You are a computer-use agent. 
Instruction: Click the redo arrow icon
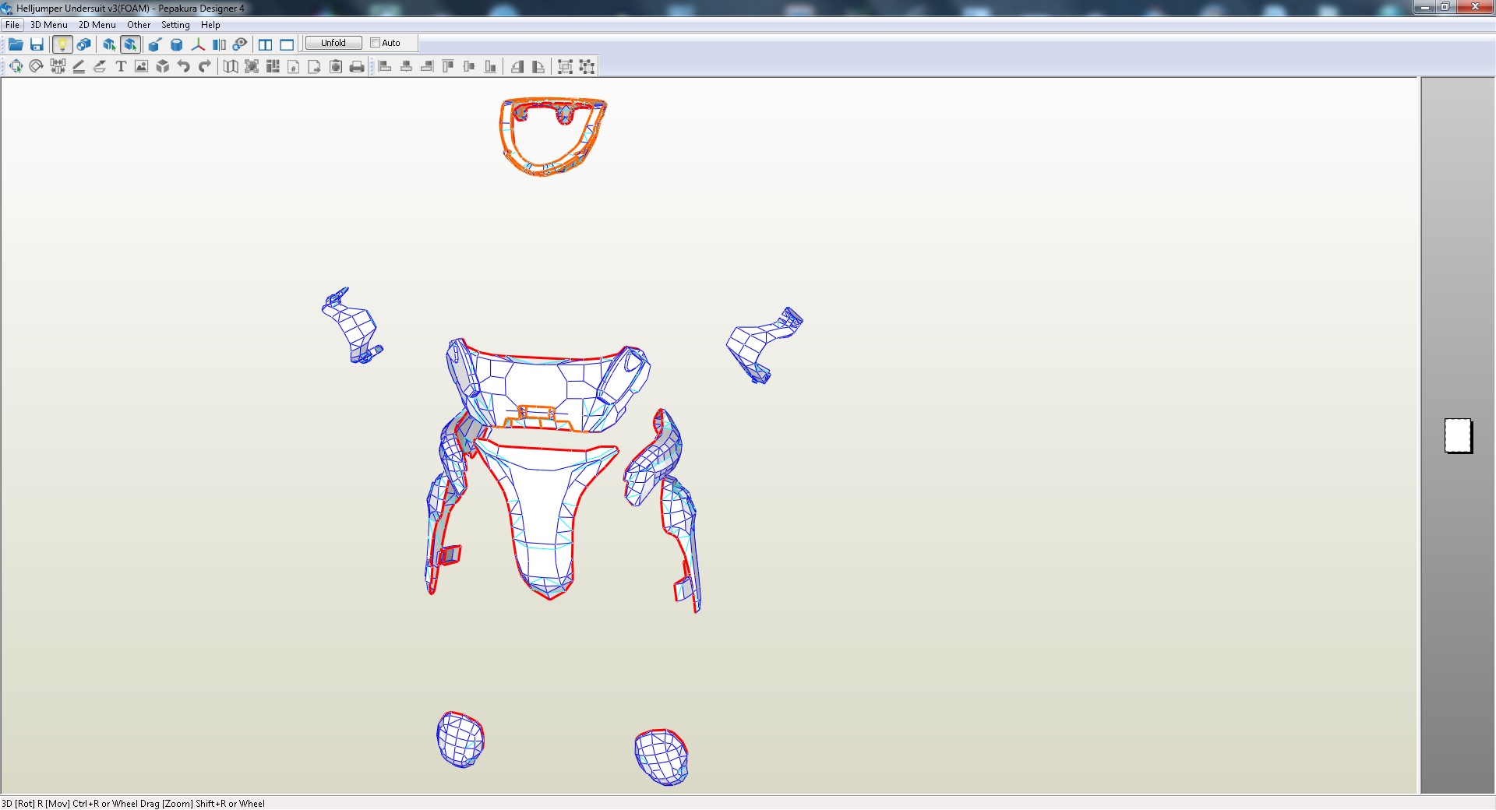point(205,66)
